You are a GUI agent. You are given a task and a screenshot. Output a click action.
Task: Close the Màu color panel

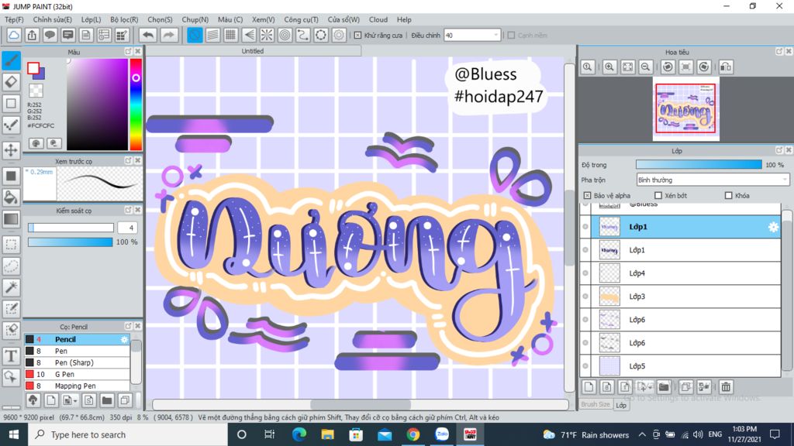(138, 52)
